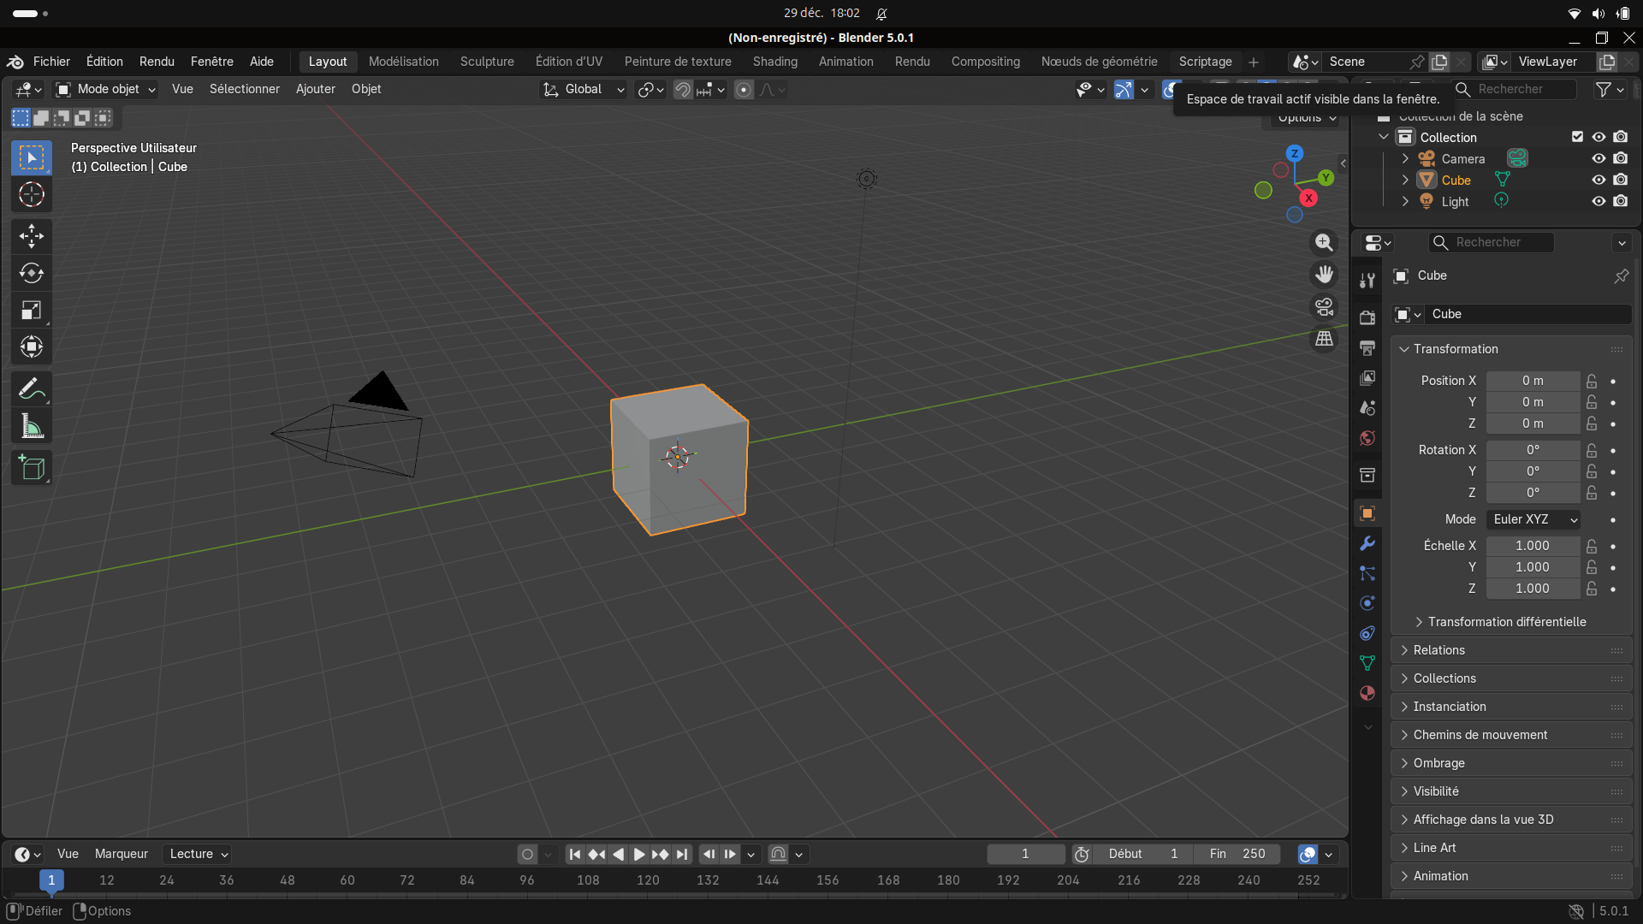Select the Scale tool

tap(32, 310)
